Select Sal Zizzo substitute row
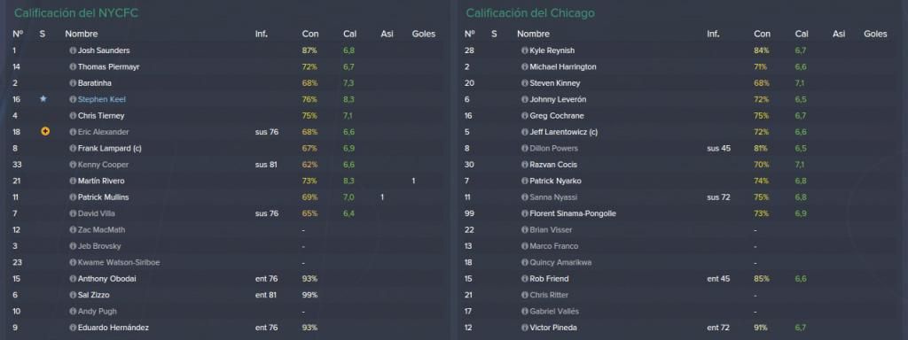 [x=226, y=296]
